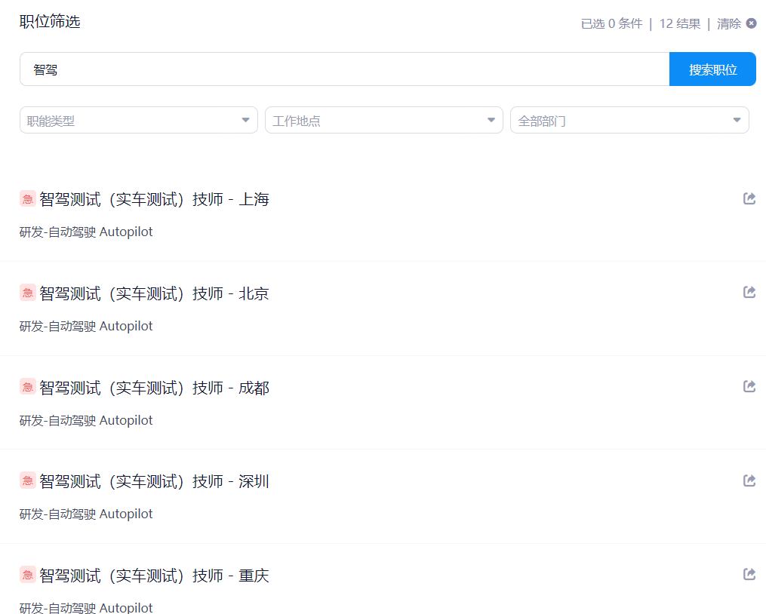Viewport: 766px width, 614px height.
Task: Click the 清除 link
Action: tap(729, 23)
